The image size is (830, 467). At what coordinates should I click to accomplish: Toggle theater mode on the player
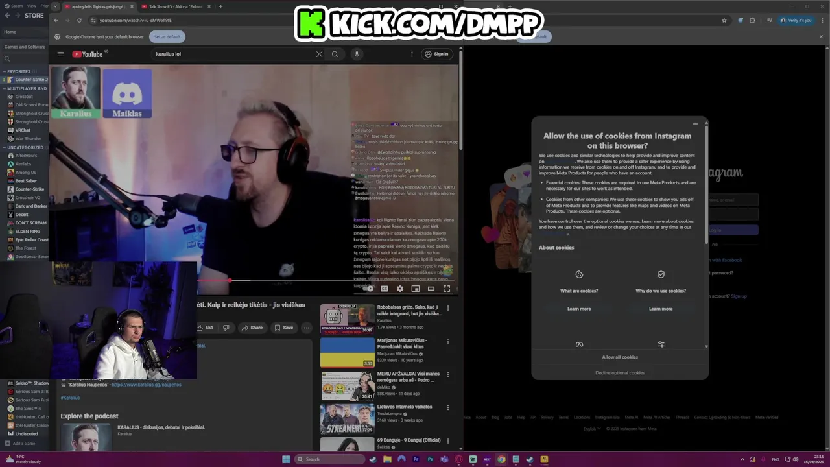coord(431,289)
